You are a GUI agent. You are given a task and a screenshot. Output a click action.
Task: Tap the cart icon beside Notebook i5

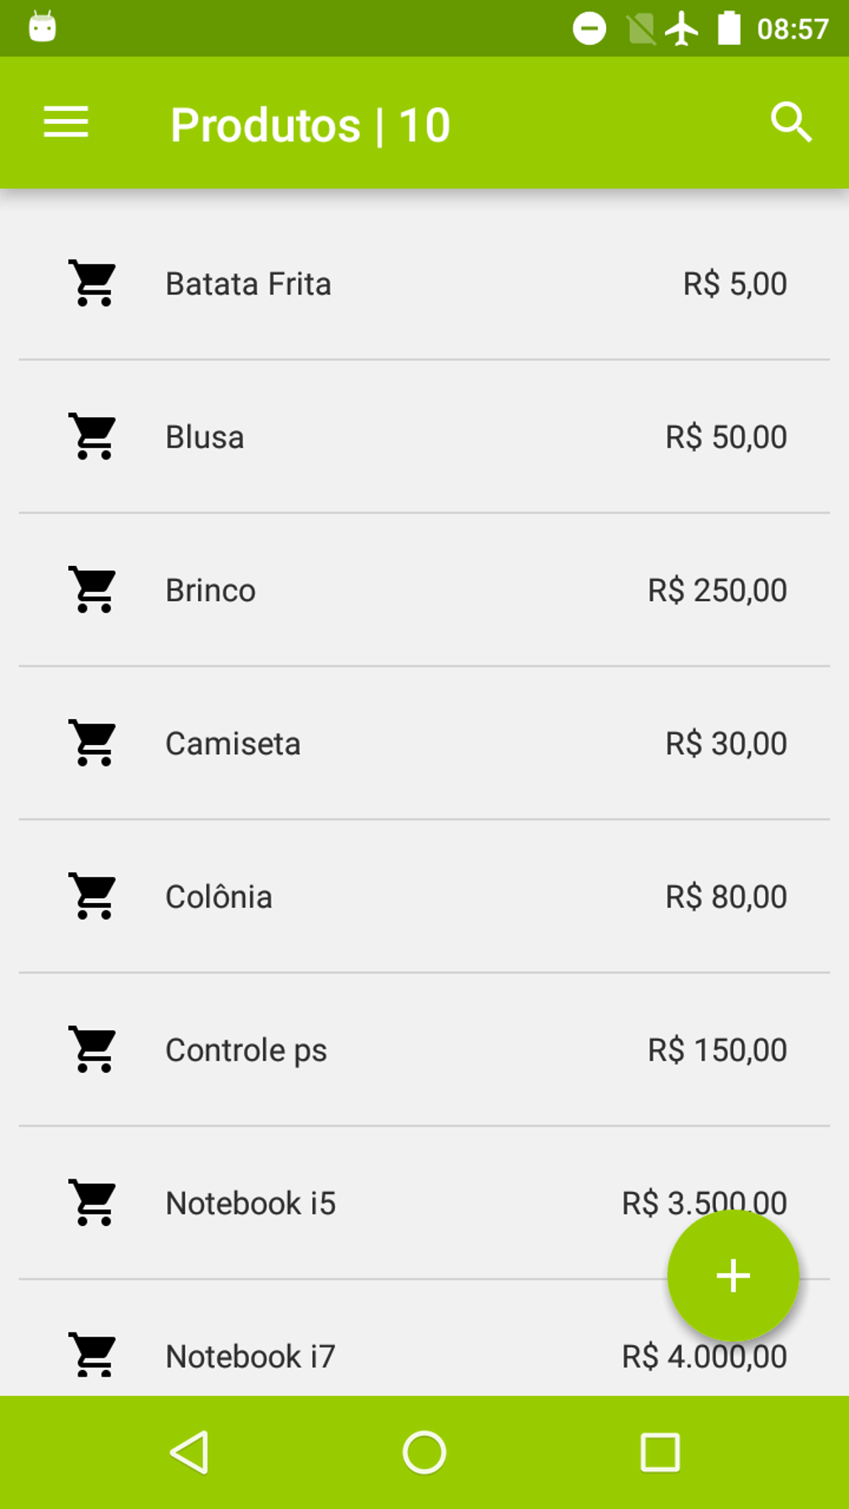coord(93,1202)
